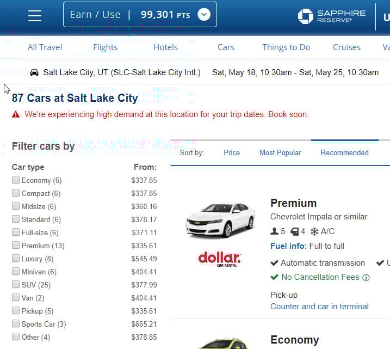Open the Earn / Use points selector
Image resolution: width=390 pixels, height=349 pixels.
coord(140,15)
